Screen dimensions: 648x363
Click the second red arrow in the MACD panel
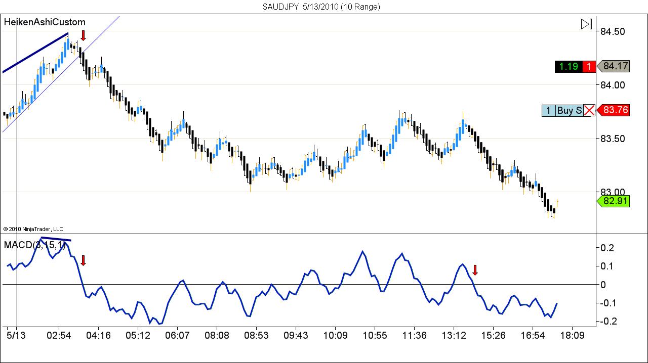point(475,270)
